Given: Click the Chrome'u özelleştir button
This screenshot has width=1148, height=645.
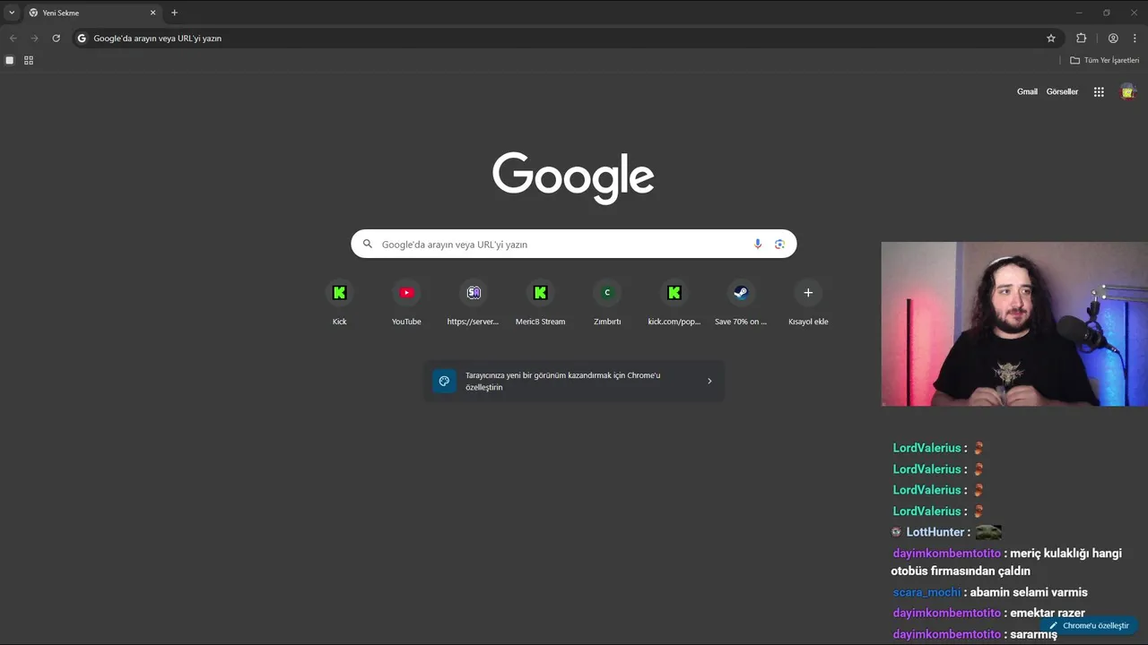Looking at the screenshot, I should point(1089,625).
